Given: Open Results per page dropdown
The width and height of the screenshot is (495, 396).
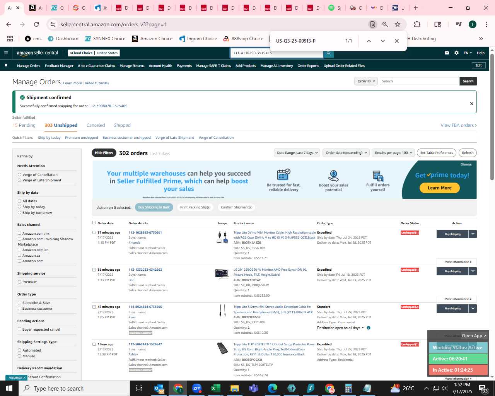Looking at the screenshot, I should pos(393,153).
